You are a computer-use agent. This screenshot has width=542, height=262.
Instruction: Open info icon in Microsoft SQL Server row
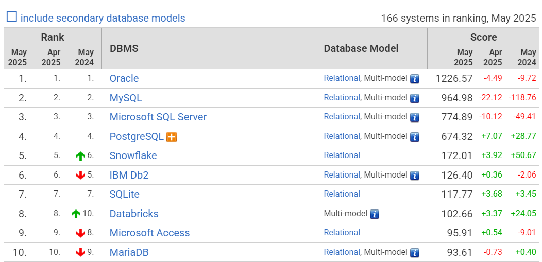[x=415, y=118]
